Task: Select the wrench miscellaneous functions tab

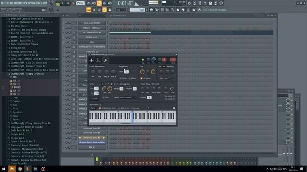Action: tap(106, 61)
